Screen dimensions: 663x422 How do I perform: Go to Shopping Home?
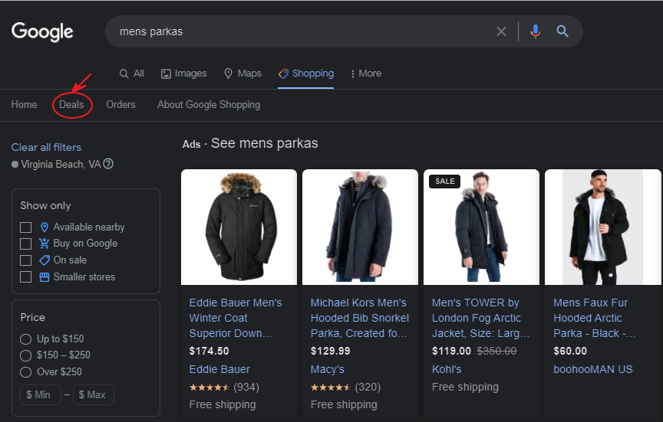pyautogui.click(x=24, y=105)
